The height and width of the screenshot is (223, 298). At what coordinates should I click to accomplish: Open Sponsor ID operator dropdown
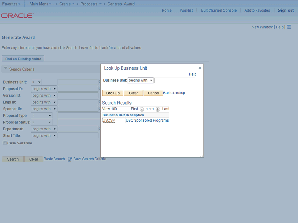(44, 109)
